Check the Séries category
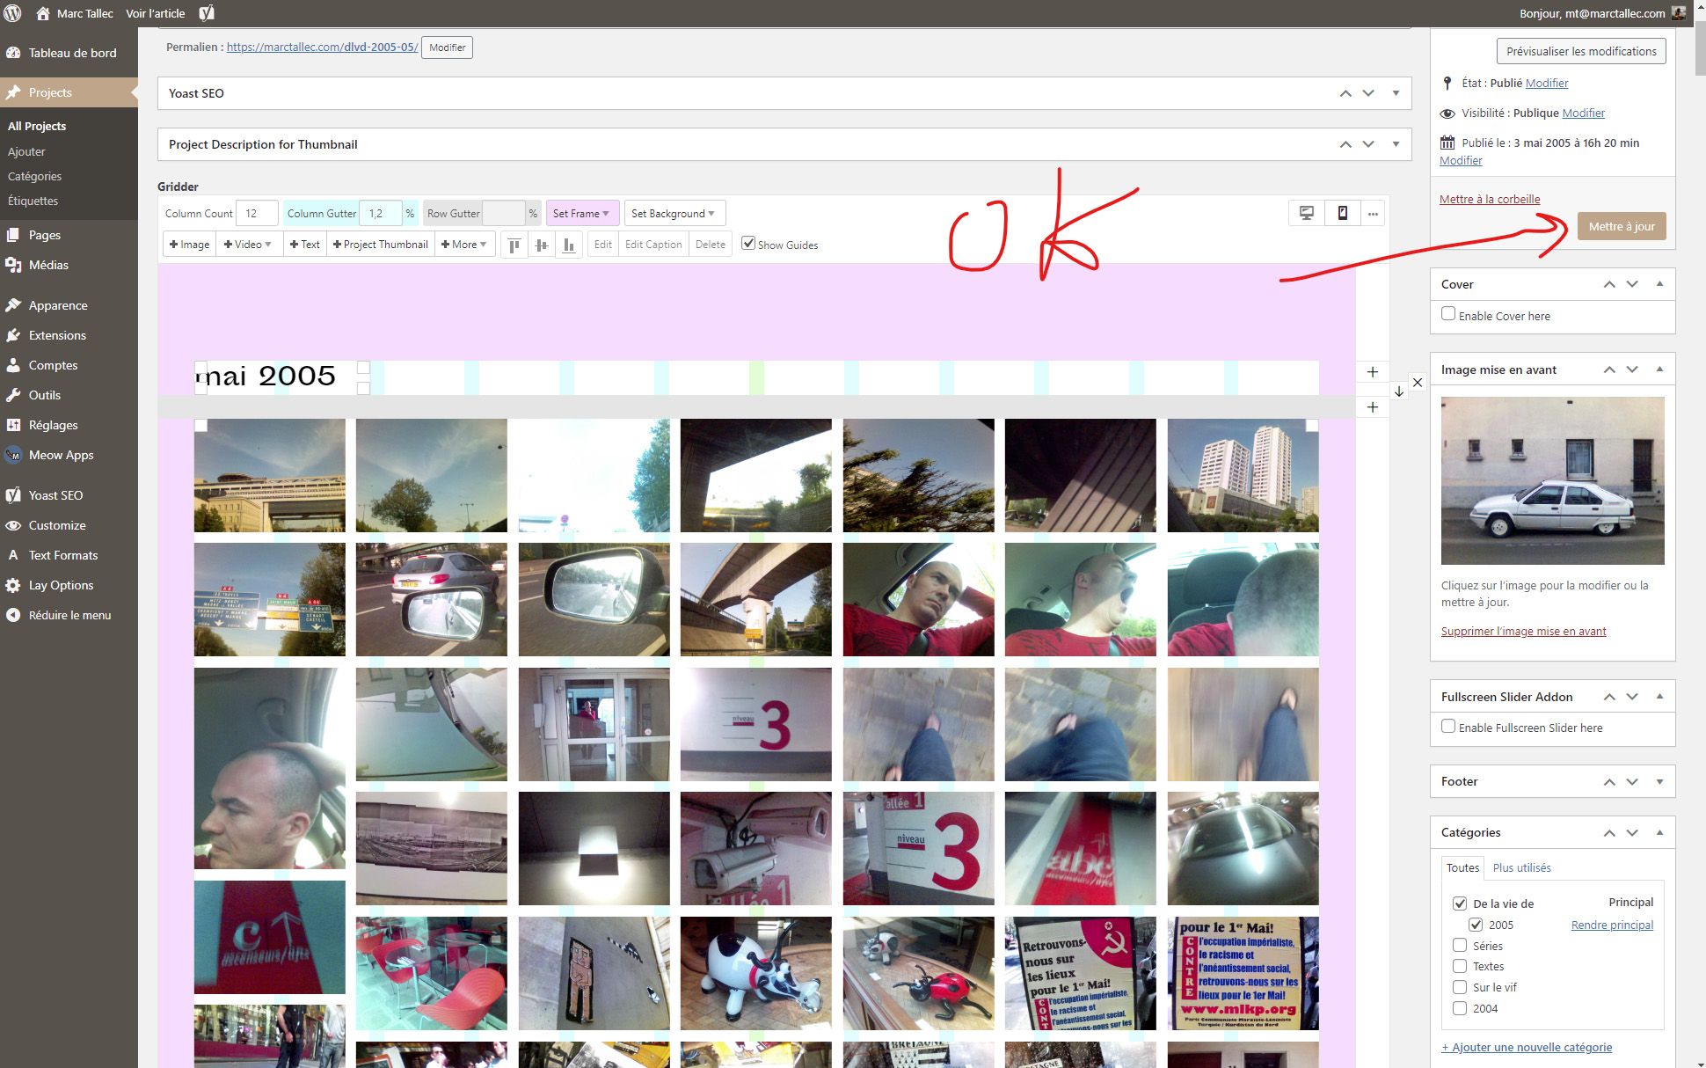The image size is (1706, 1068). (1460, 946)
